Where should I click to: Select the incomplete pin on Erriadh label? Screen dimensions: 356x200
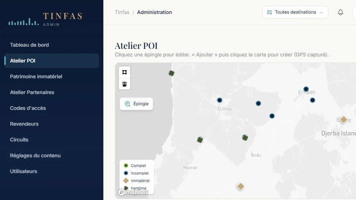point(306,89)
